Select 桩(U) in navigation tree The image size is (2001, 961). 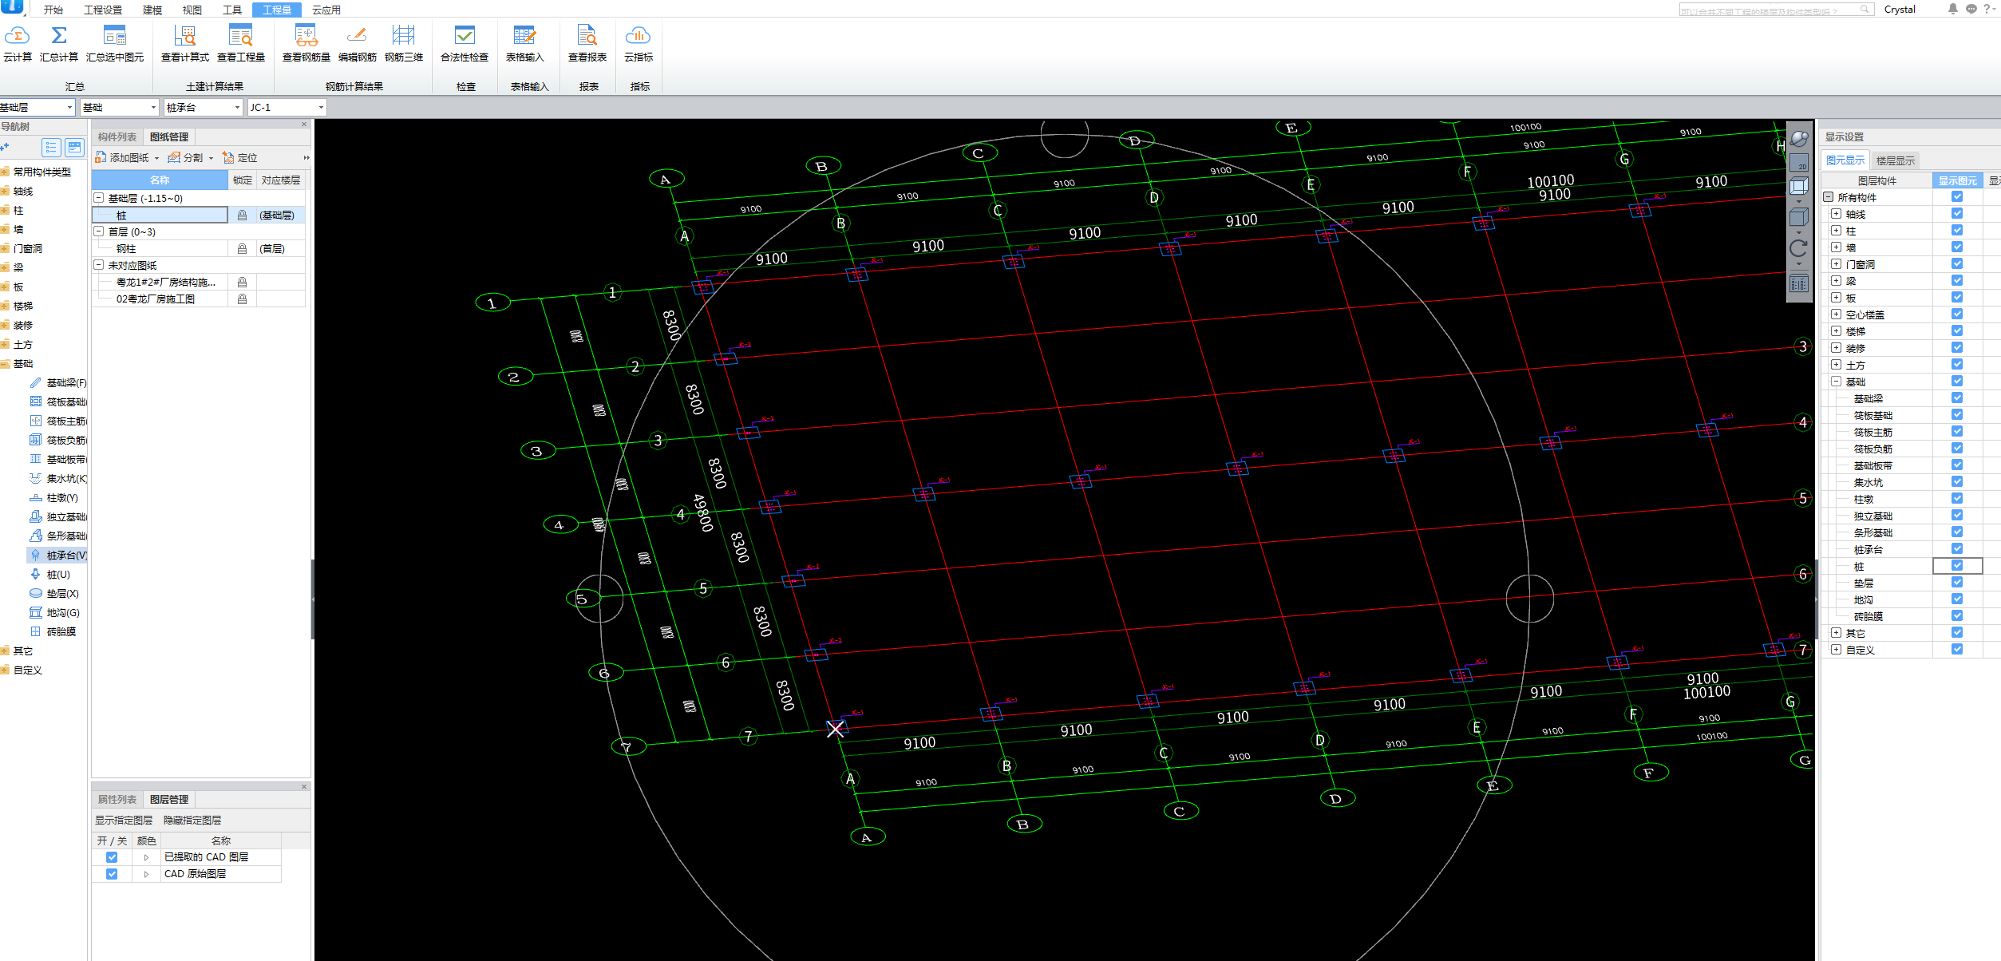[x=49, y=575]
